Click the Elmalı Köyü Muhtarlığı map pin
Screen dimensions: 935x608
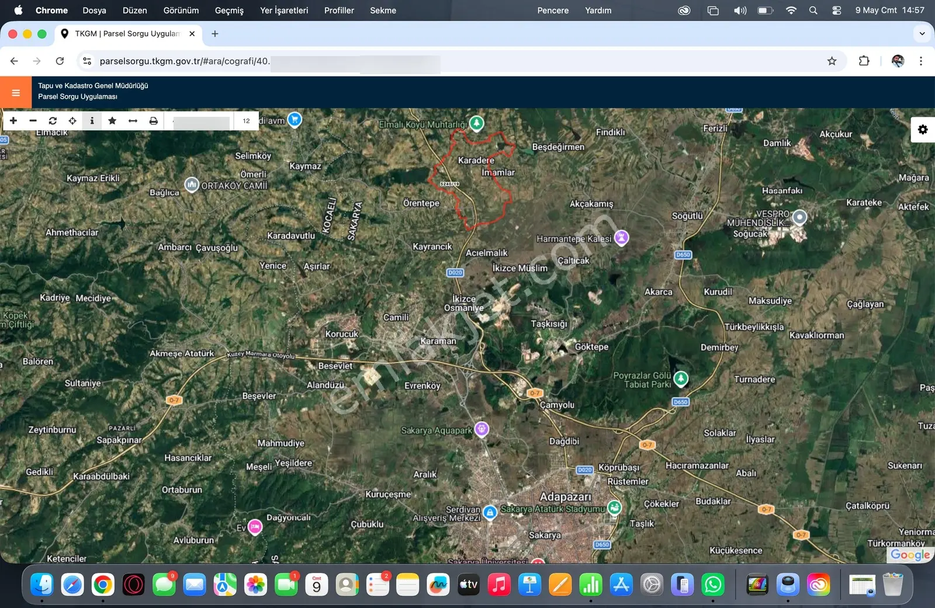477,123
